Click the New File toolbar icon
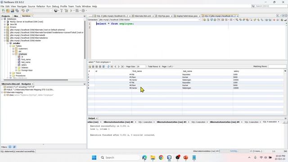 [x=4, y=11]
